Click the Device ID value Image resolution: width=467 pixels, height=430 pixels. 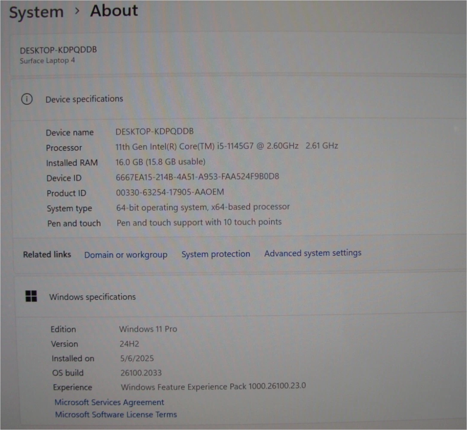(x=197, y=177)
